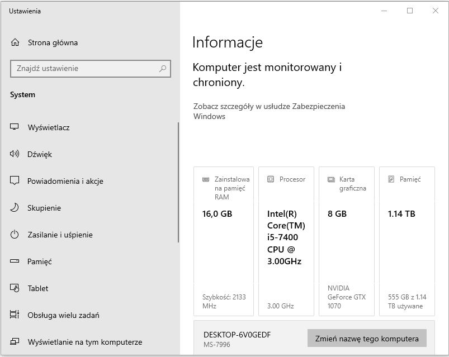Click the disk icon in the Pamięć card
This screenshot has width=449, height=357.
click(x=391, y=179)
